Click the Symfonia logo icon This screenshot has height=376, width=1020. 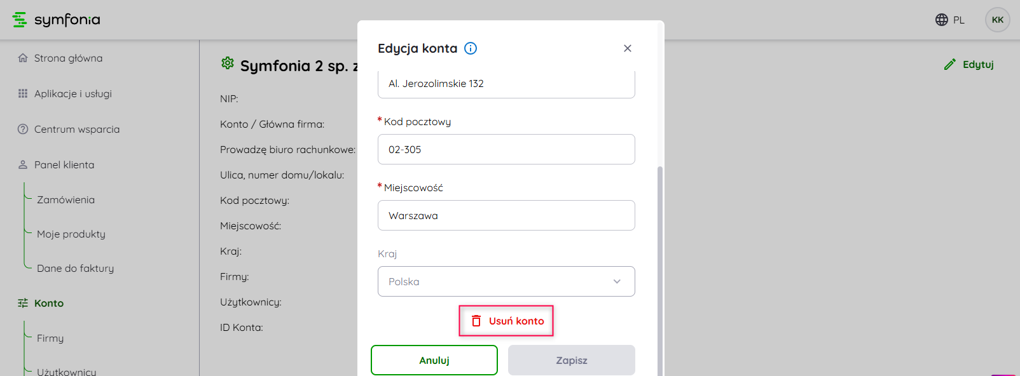pos(20,20)
